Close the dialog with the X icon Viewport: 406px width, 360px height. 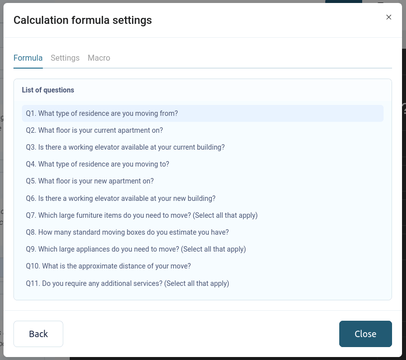tap(389, 17)
